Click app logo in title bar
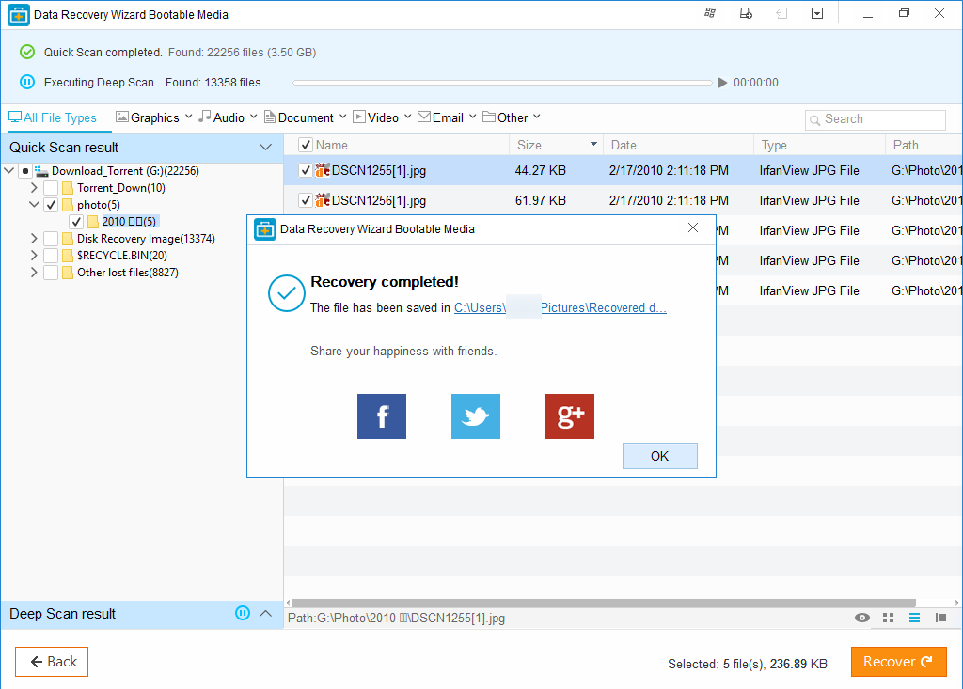The width and height of the screenshot is (963, 689). [x=19, y=15]
